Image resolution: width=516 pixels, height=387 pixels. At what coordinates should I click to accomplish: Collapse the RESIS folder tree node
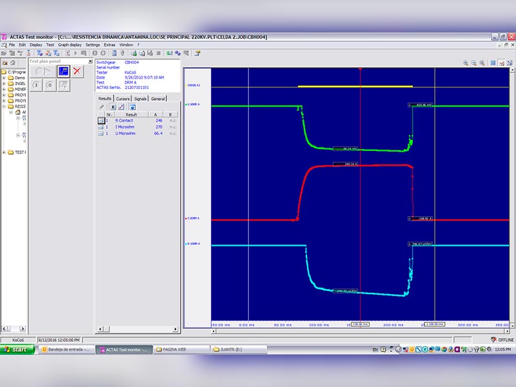(3, 106)
